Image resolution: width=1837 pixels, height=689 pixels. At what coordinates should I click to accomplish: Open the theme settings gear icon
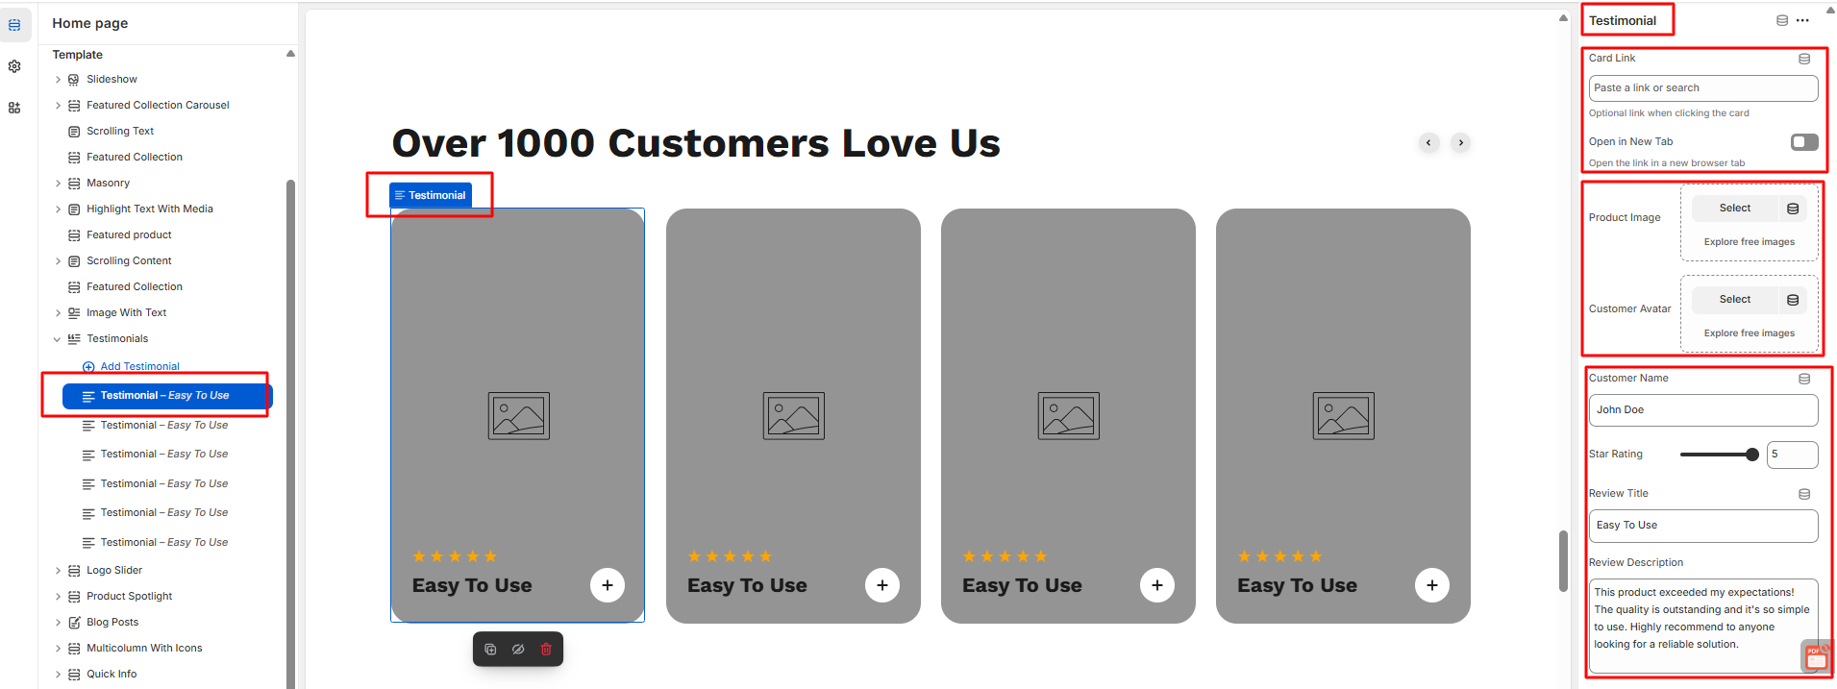pyautogui.click(x=14, y=66)
